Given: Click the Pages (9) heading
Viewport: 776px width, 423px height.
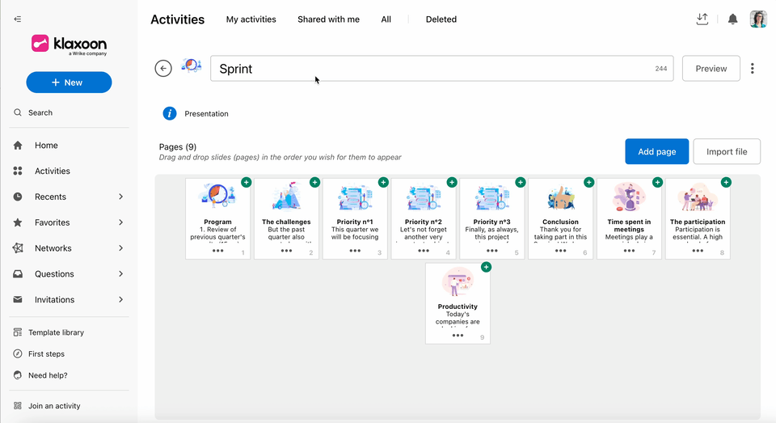Looking at the screenshot, I should (178, 146).
